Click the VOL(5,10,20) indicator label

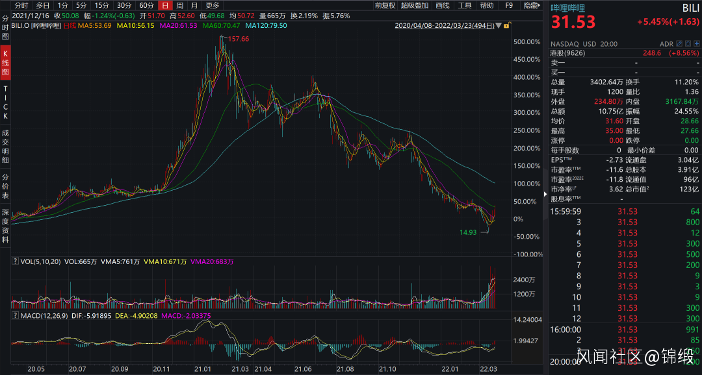click(40, 261)
